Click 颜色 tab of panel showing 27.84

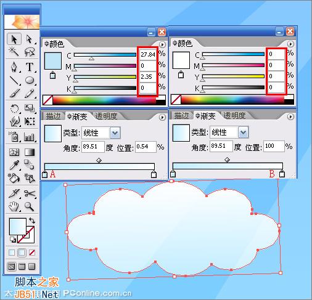tap(54, 44)
